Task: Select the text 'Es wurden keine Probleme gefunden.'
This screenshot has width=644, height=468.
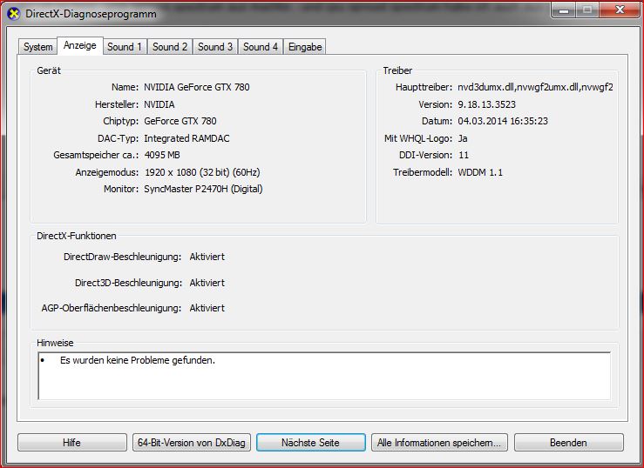Action: (x=138, y=360)
